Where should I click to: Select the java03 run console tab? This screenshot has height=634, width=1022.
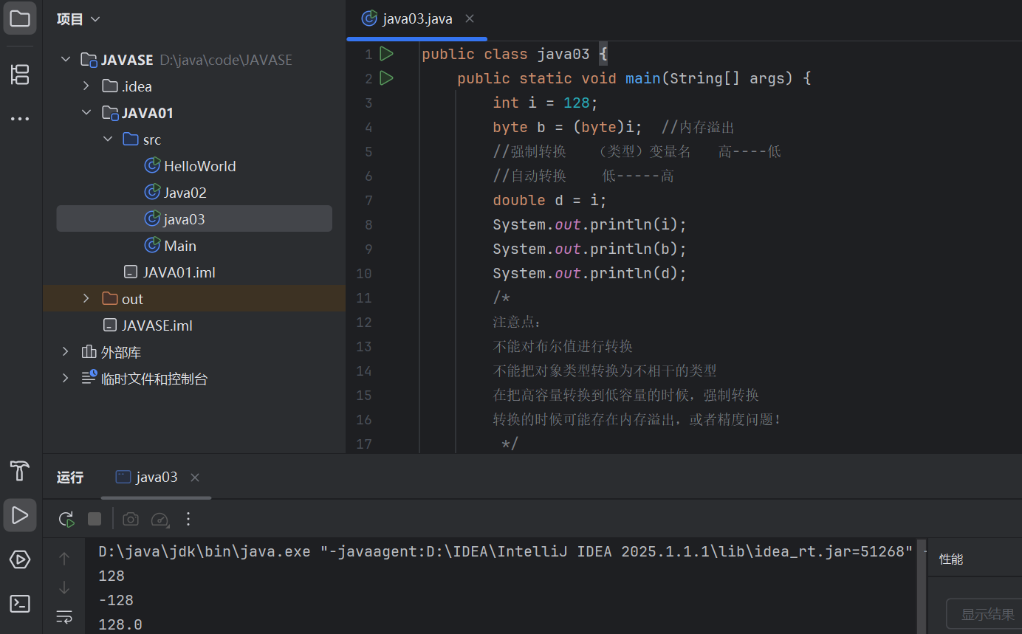[x=154, y=477]
